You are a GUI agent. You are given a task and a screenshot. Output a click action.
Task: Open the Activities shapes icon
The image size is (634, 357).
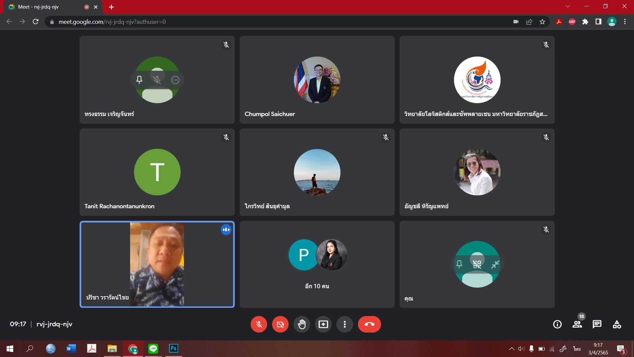(617, 324)
